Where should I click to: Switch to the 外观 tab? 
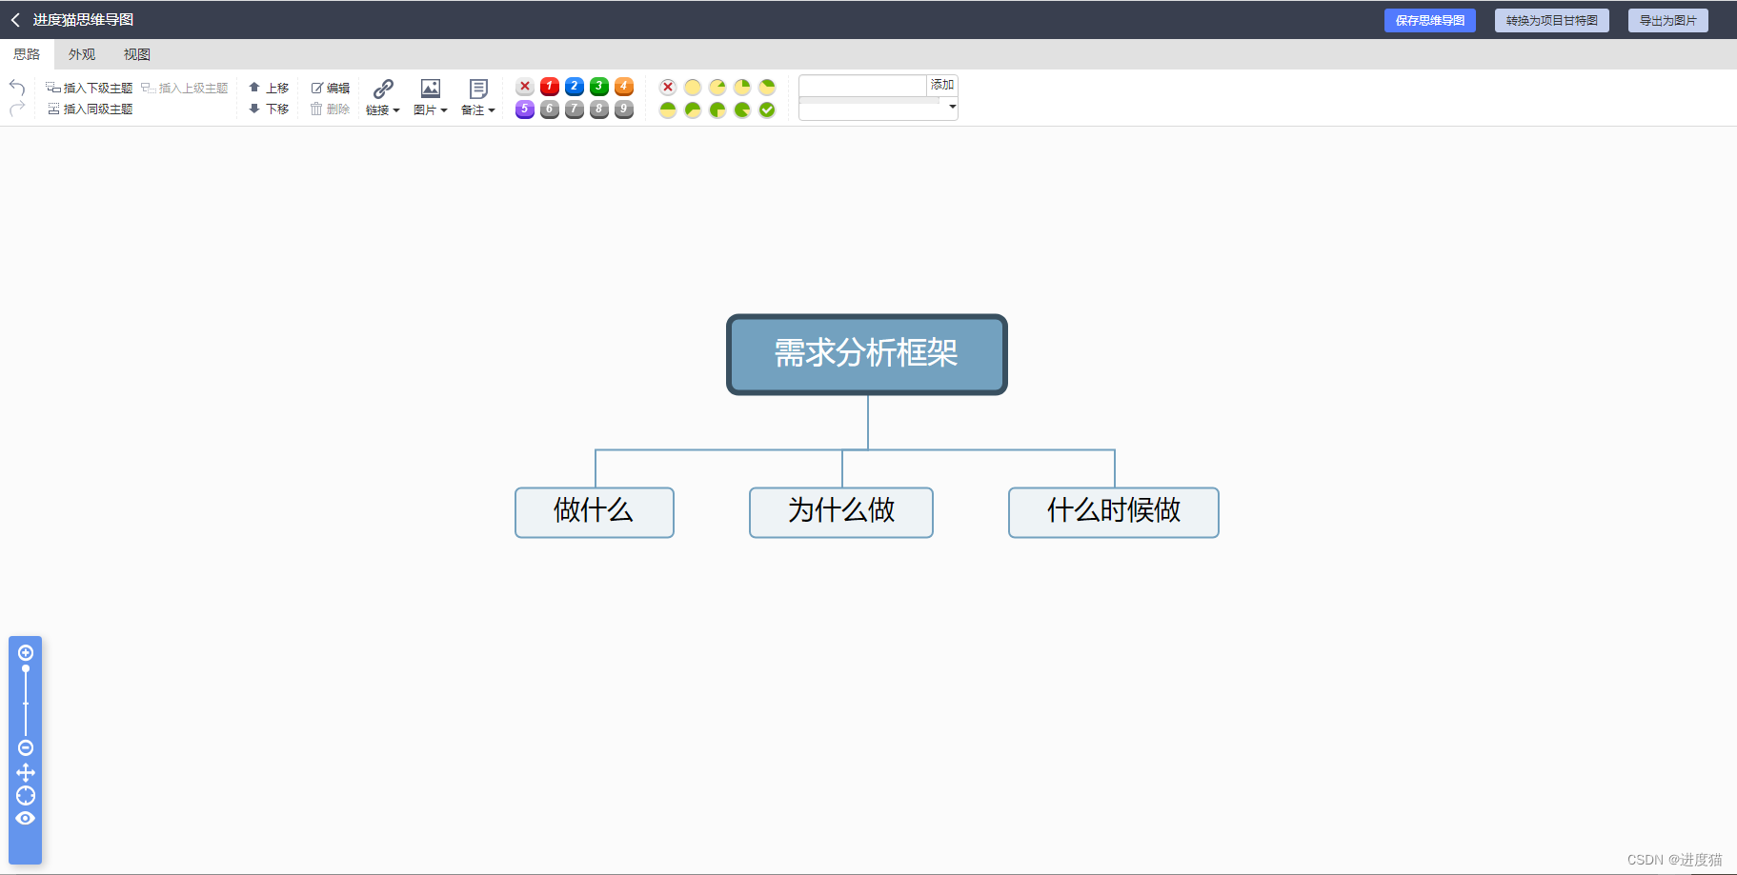pyautogui.click(x=82, y=54)
